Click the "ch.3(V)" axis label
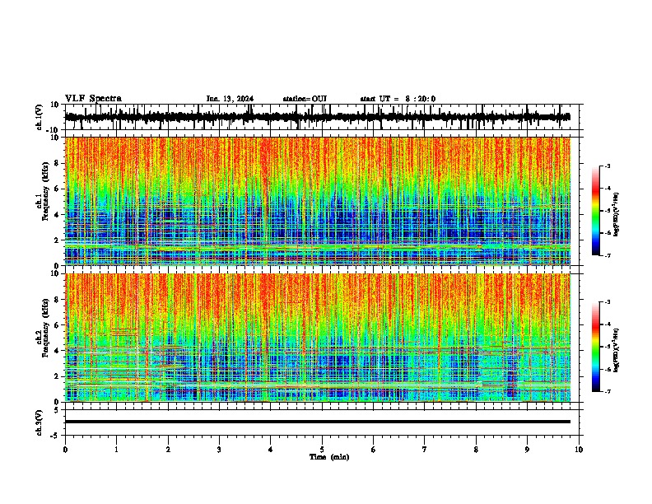Screen dimensions: 652x504 [40, 422]
